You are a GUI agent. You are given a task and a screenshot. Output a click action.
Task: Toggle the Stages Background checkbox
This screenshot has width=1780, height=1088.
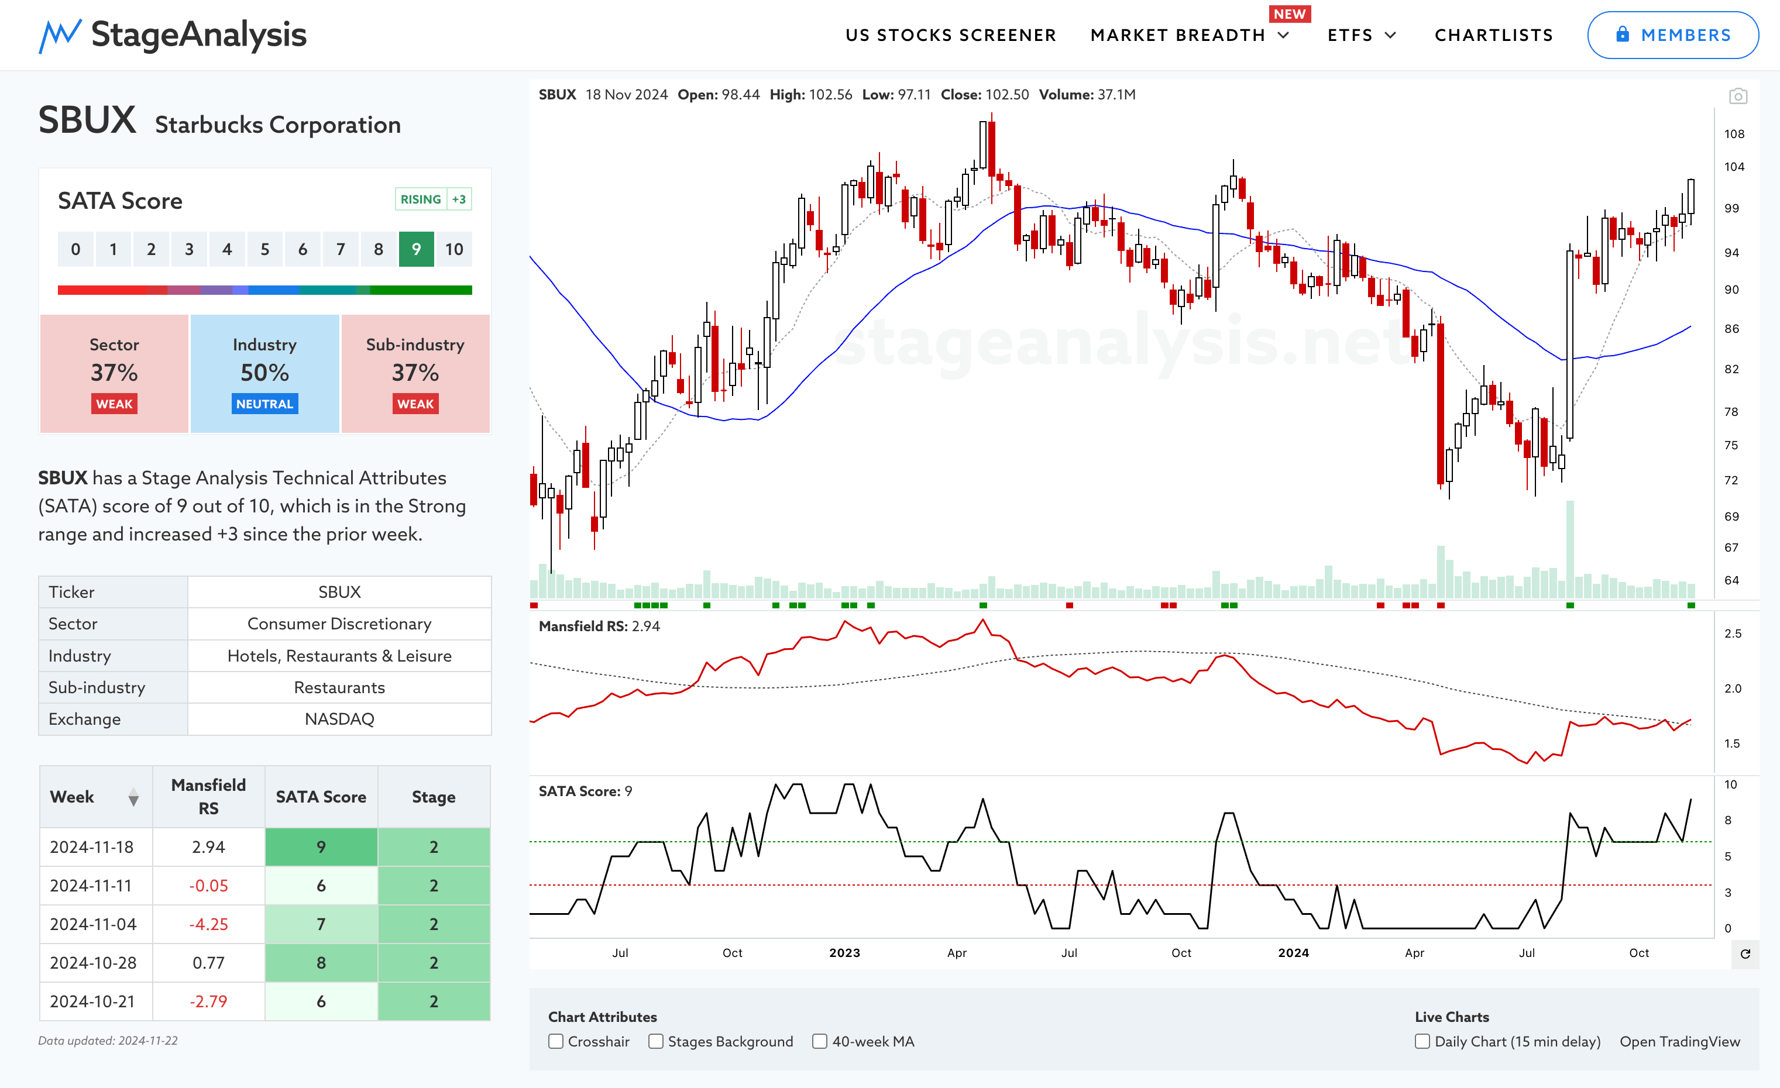[655, 1041]
